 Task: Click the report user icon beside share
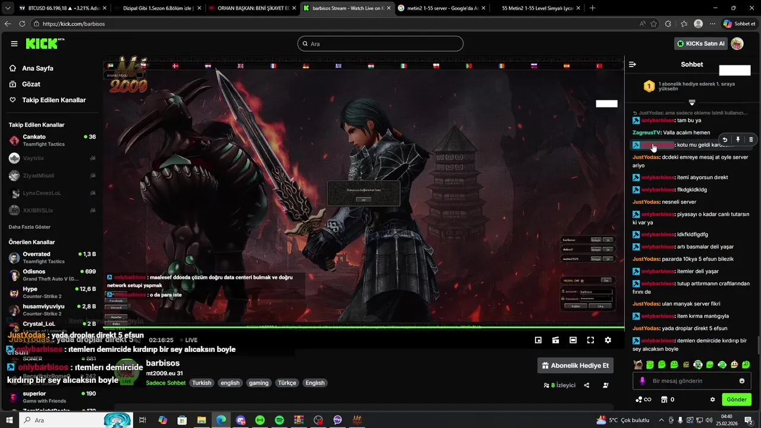coord(606,385)
